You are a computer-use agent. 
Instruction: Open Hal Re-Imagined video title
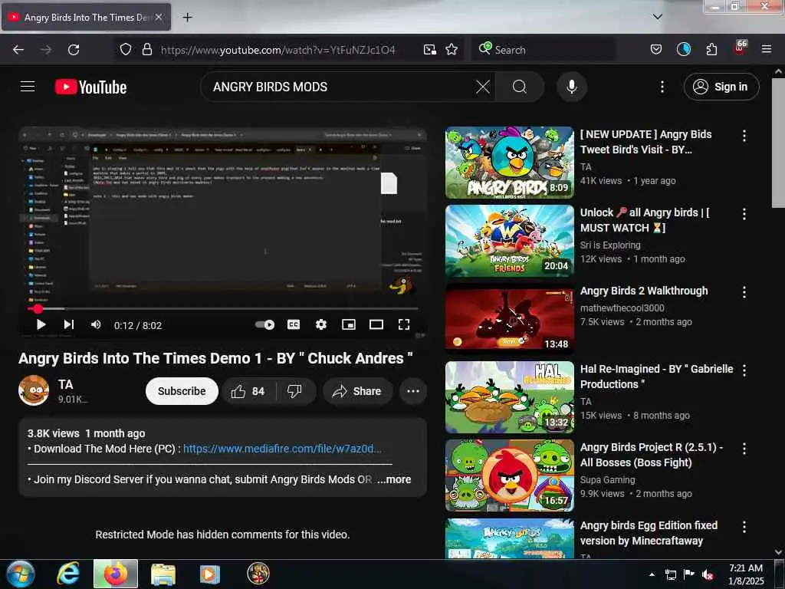[x=656, y=376]
